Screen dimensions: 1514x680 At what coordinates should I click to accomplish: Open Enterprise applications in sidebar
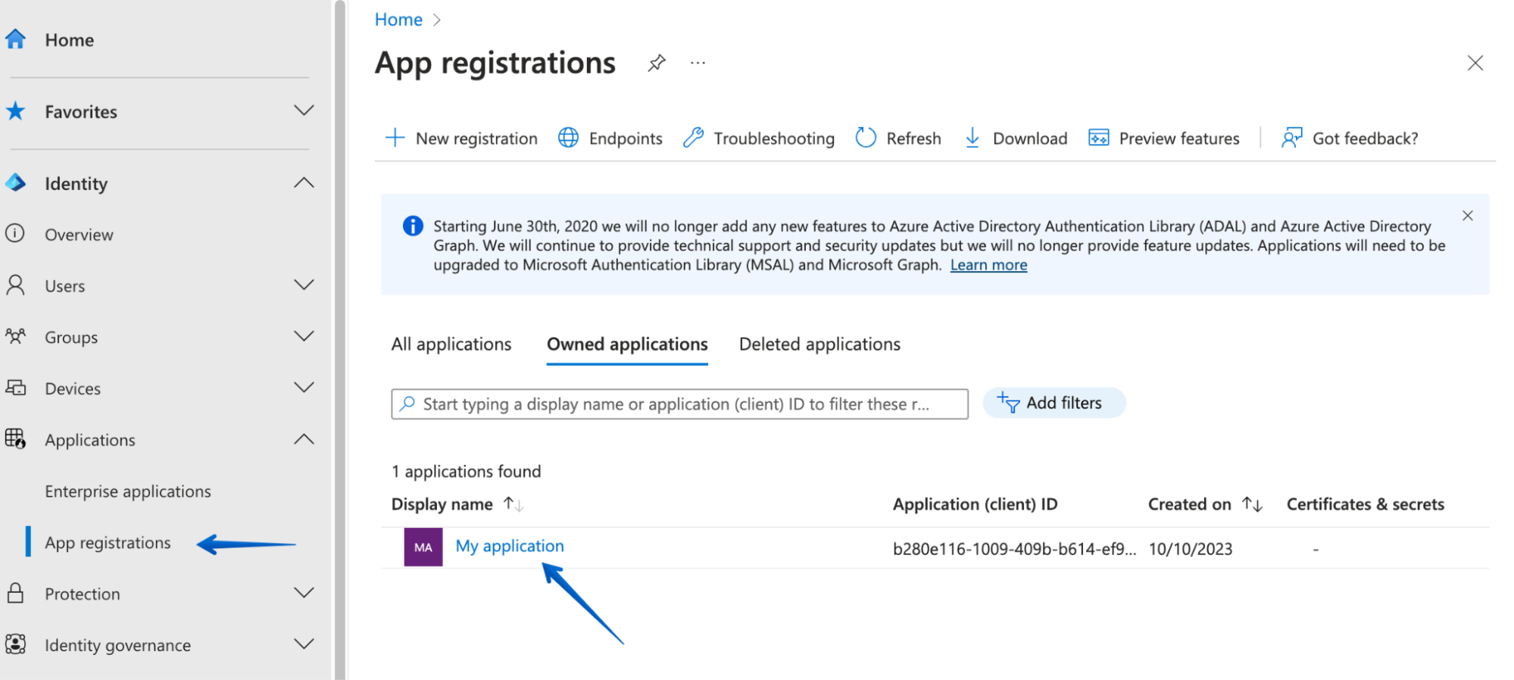click(128, 491)
